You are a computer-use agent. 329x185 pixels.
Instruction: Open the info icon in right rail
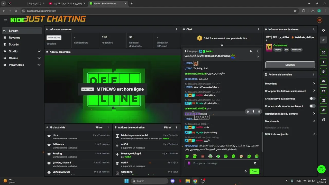pos(323,30)
